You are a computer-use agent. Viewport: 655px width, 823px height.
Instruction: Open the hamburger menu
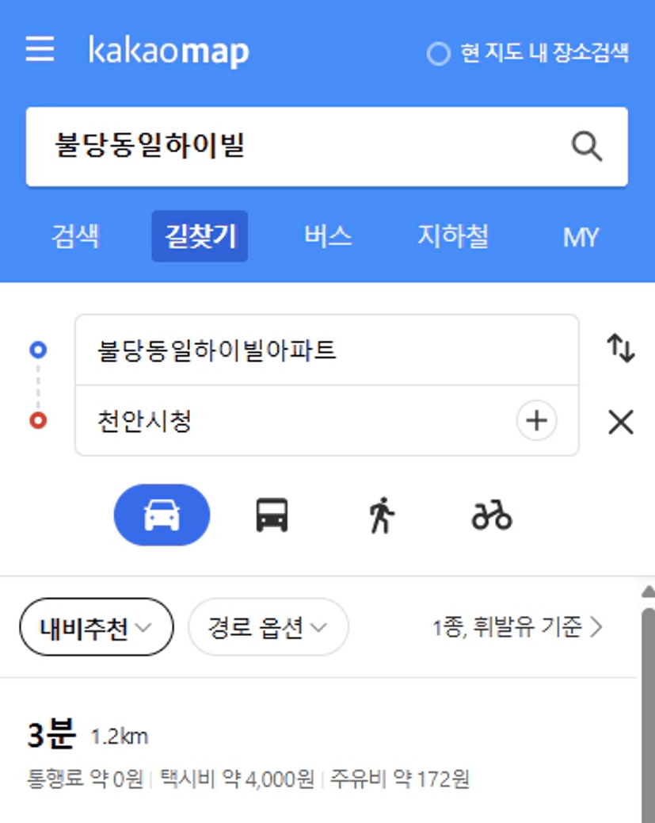[x=40, y=49]
